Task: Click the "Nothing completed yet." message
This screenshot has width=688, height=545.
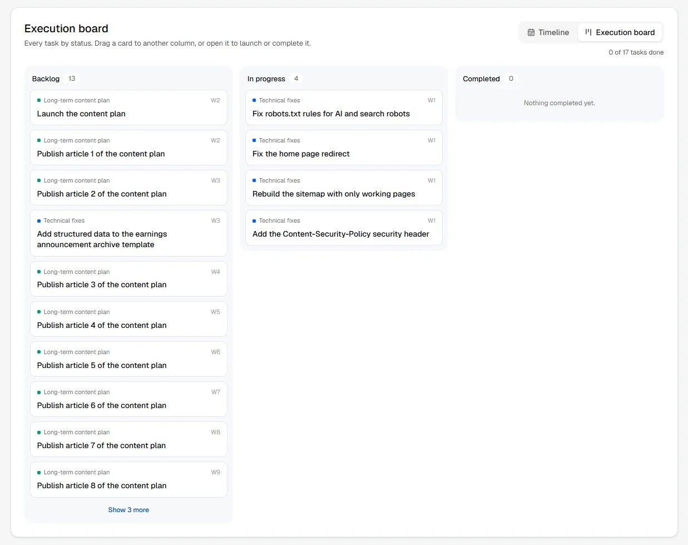Action: point(560,103)
